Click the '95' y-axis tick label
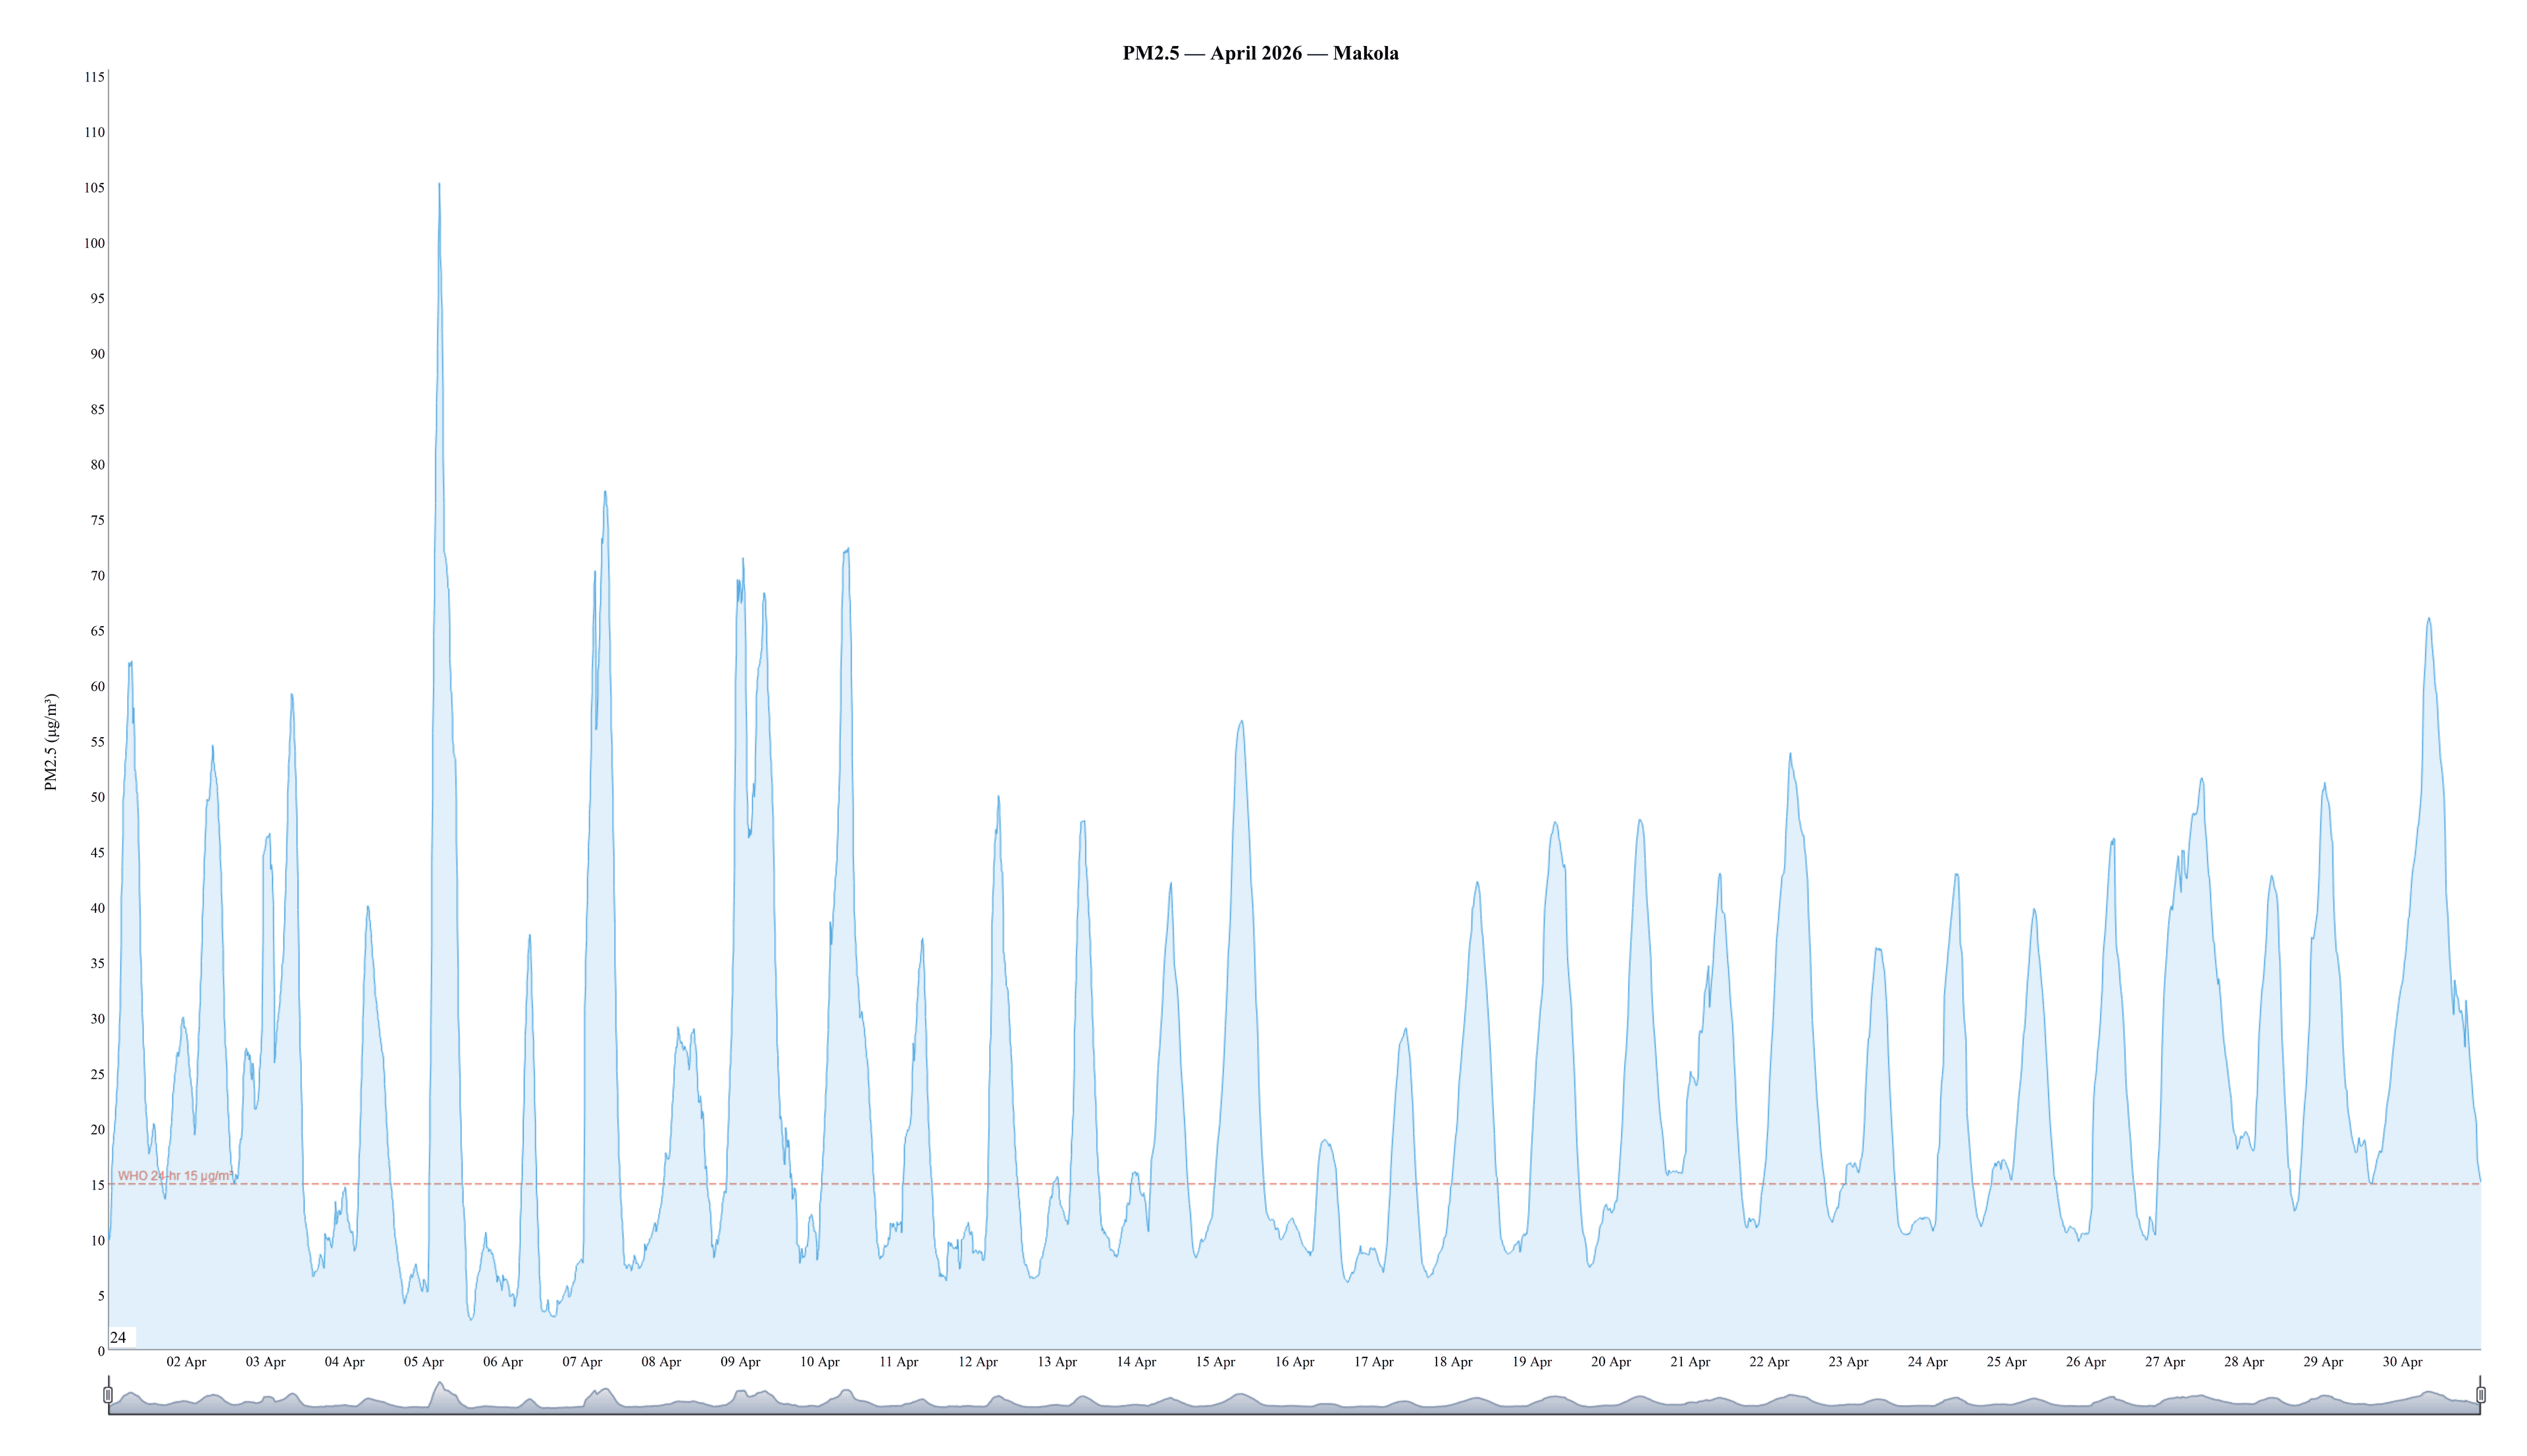The height and width of the screenshot is (1456, 2527). point(97,299)
